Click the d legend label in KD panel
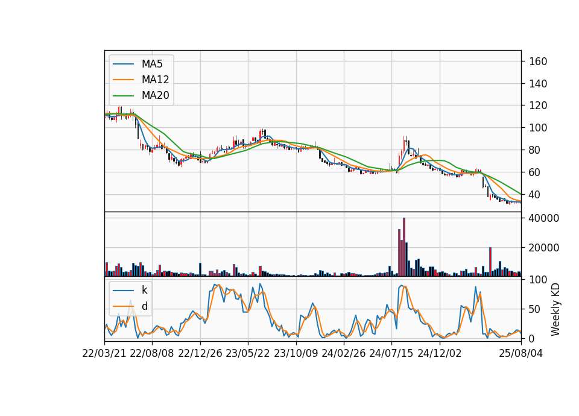 coord(145,306)
